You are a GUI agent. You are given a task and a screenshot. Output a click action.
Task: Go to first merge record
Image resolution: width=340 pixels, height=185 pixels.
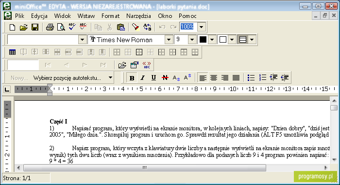[48, 65]
